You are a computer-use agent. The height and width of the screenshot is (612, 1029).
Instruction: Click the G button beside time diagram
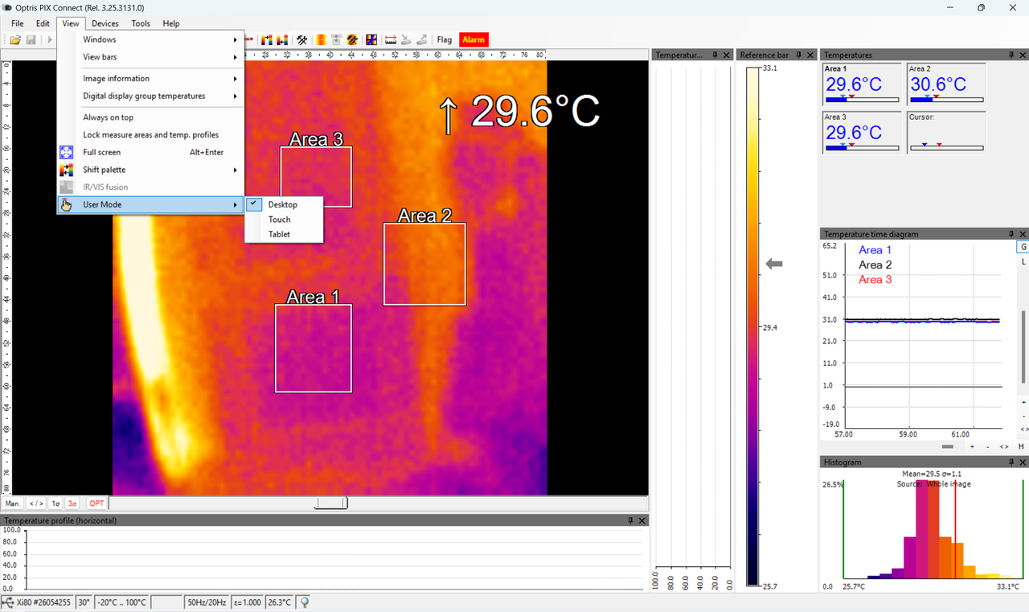(1023, 247)
